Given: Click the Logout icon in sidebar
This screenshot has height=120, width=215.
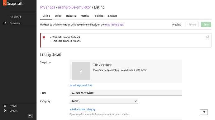Looking at the screenshot, I should coord(5,111).
